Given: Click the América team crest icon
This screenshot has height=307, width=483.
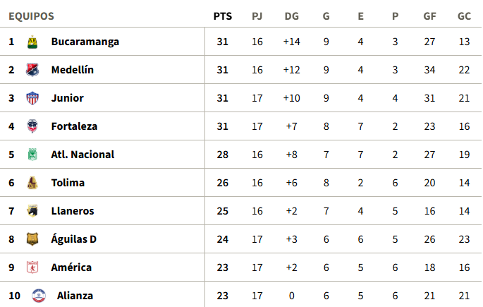Looking at the screenshot, I should coord(32,267).
